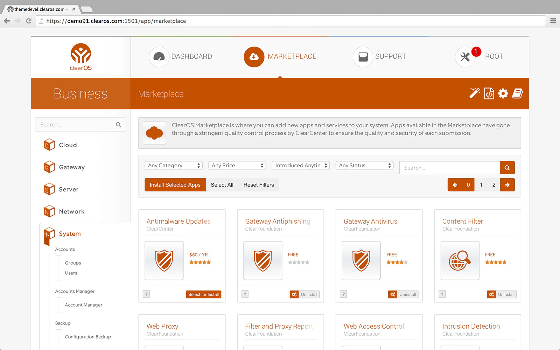Screen dimensions: 560x350
Task: Click the magic wand wizard icon
Action: click(x=475, y=93)
